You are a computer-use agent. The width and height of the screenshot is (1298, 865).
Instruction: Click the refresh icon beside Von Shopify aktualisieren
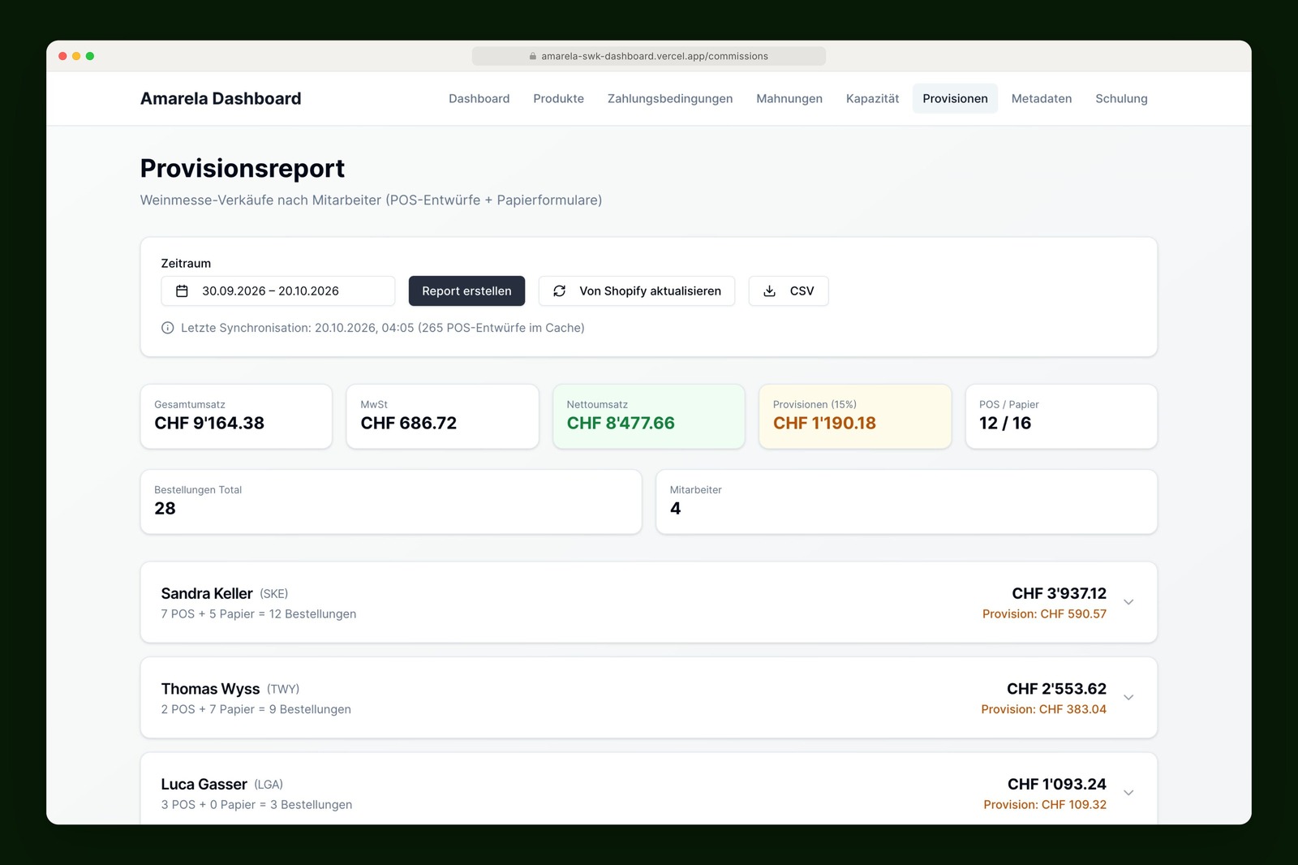click(x=560, y=290)
